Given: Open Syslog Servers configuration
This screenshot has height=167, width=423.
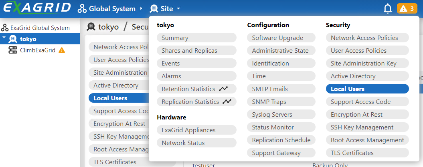Looking at the screenshot, I should 281,114.
